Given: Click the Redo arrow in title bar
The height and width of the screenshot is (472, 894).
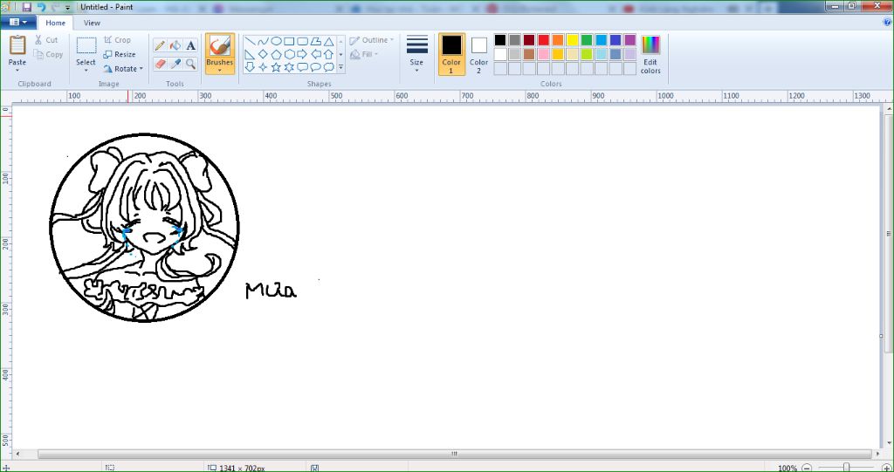Looking at the screenshot, I should 55,7.
